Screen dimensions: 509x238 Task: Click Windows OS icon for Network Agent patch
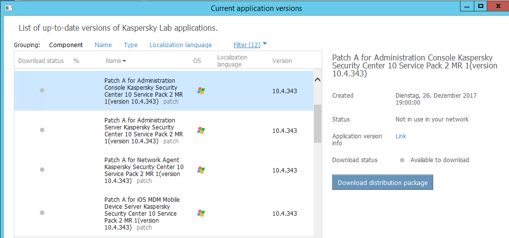pos(201,170)
